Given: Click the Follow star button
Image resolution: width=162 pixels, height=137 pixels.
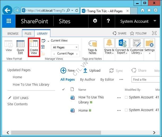Looking at the screenshot, I should [138, 33].
